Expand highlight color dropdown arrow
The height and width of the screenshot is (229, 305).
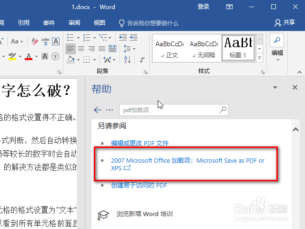20,56
